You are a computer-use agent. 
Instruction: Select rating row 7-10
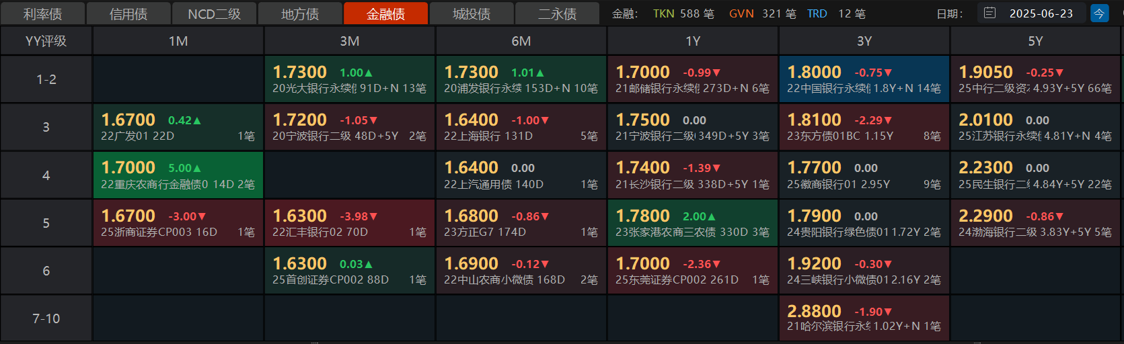(x=46, y=318)
